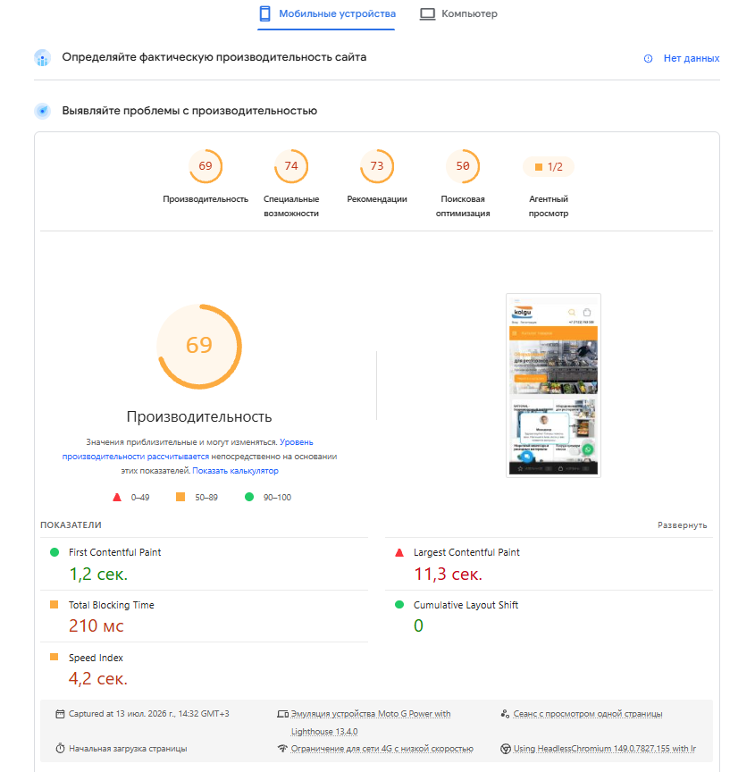This screenshot has height=772, width=755.
Task: Open Using HeadlessChromium 149.0.7827.155 details
Action: pyautogui.click(x=604, y=749)
